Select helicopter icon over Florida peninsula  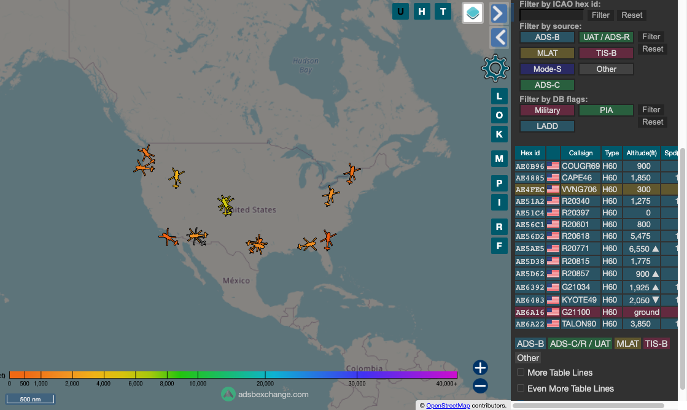click(328, 239)
